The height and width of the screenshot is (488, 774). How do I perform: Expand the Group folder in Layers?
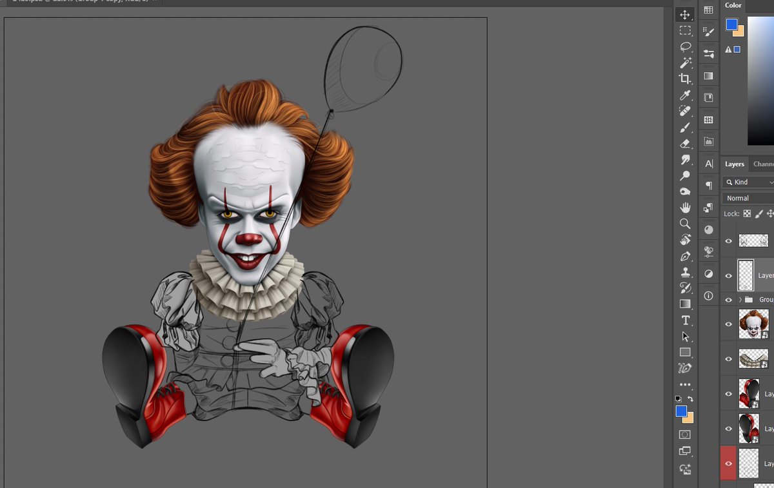tap(740, 300)
